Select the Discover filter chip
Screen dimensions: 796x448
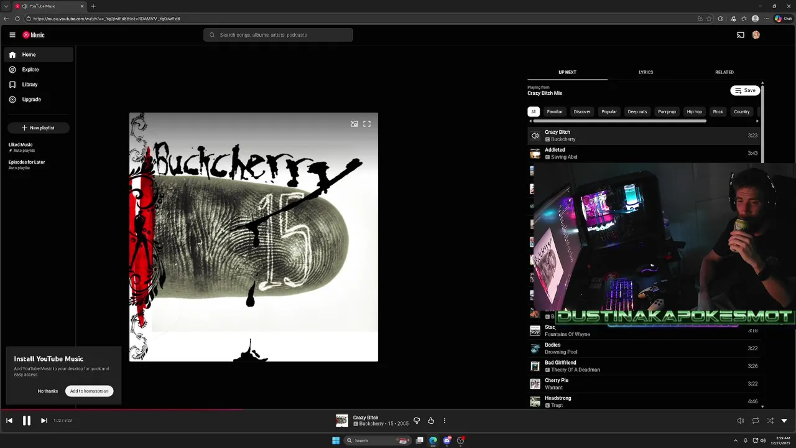point(582,112)
